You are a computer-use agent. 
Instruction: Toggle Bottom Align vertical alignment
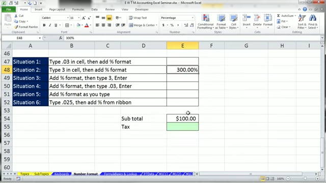(109, 18)
